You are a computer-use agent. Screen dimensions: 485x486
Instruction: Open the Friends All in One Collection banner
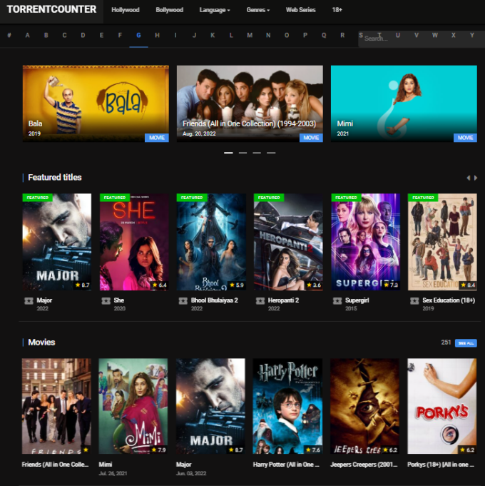(250, 103)
